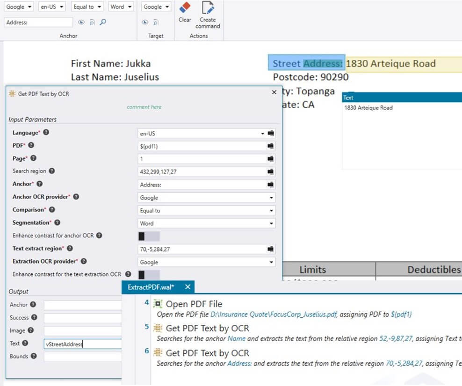The height and width of the screenshot is (386, 462).
Task: Toggle Enhance contrast for anchor OCR switch
Action: tap(149, 236)
